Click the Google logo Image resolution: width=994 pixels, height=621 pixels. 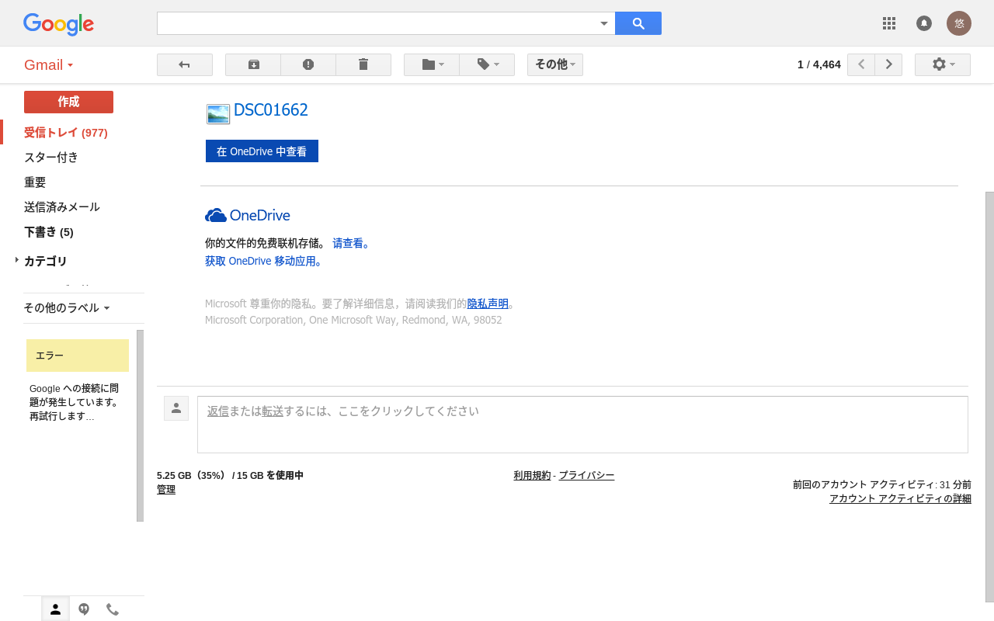pos(58,24)
